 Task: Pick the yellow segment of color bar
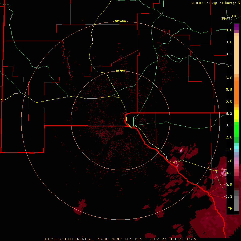236,115
